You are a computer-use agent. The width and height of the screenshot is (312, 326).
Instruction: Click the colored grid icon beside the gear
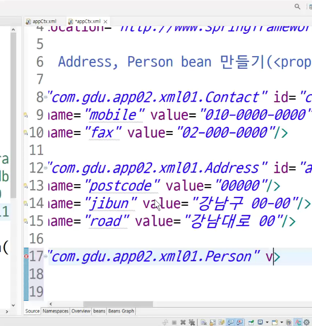(x=289, y=323)
